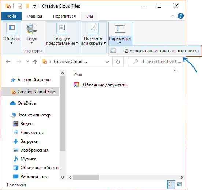Open Quick Access Toolbar customize arrow
202x190 pixels.
(34, 7)
